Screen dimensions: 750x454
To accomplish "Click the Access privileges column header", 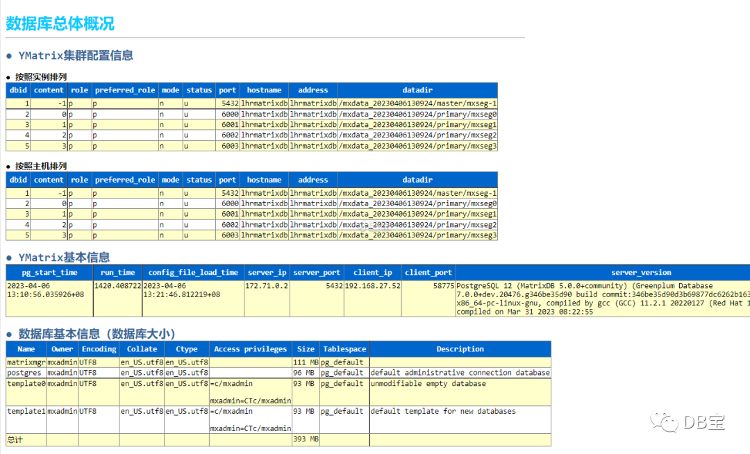I will (250, 349).
